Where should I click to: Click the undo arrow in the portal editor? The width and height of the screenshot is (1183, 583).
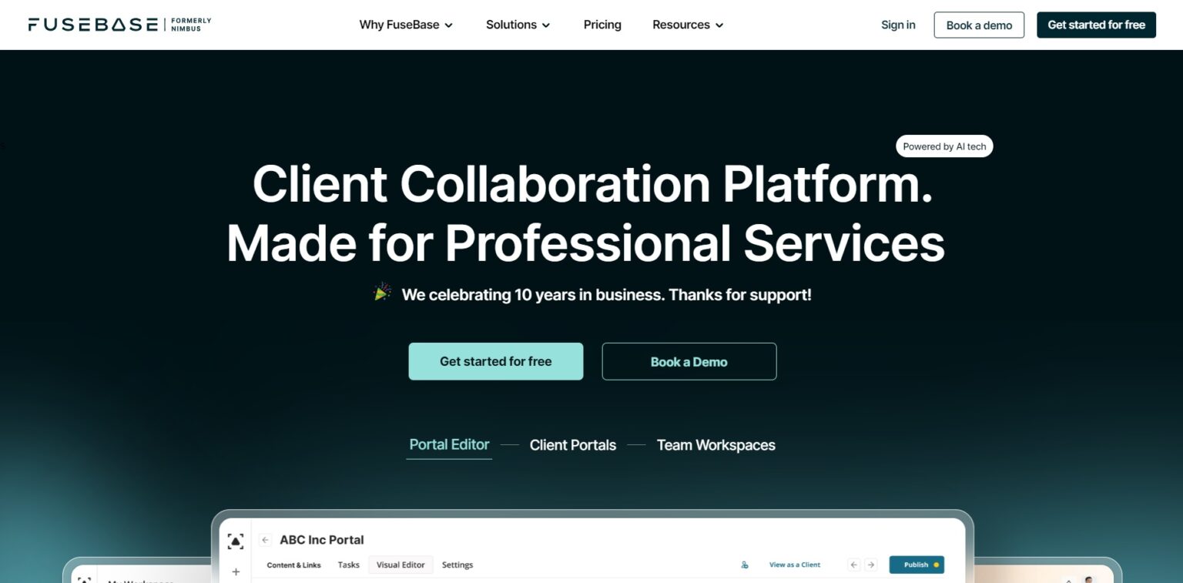(x=853, y=565)
